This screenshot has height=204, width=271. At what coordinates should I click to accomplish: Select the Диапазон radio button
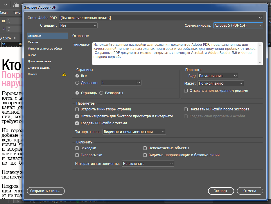click(77, 83)
